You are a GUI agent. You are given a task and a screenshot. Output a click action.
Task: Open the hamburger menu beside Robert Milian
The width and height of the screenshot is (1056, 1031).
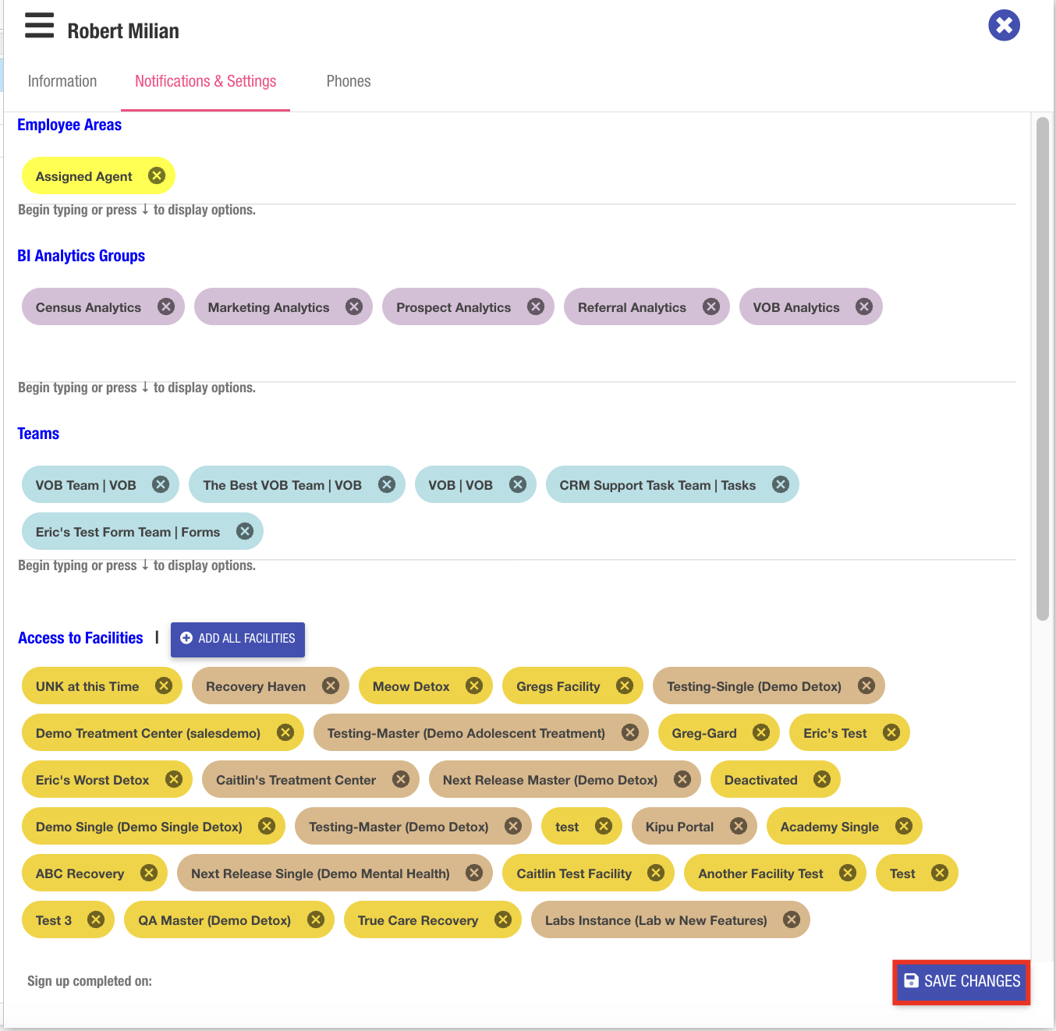point(39,26)
